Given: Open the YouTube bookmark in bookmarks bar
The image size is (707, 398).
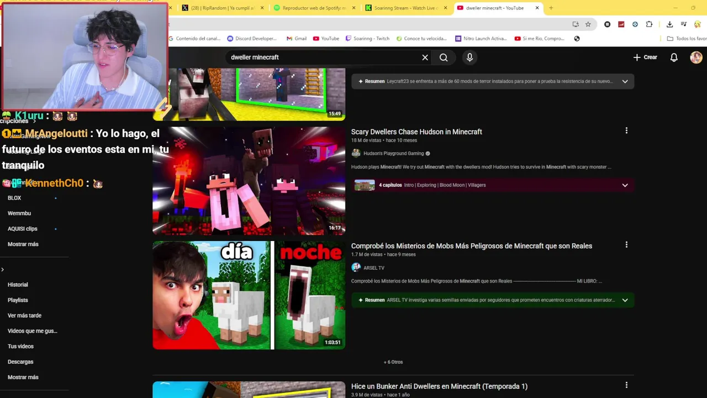Looking at the screenshot, I should pos(326,39).
